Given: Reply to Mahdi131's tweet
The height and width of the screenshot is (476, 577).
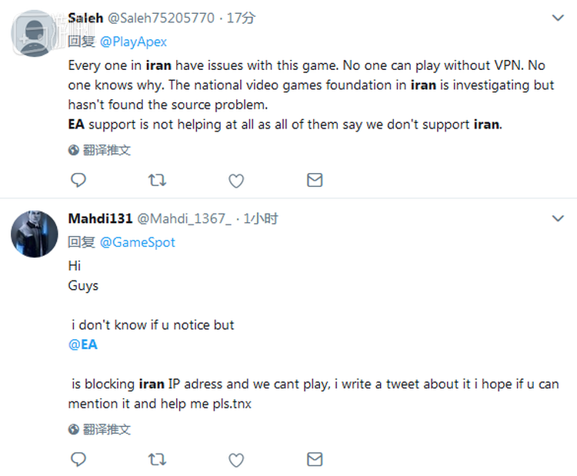Looking at the screenshot, I should point(78,460).
